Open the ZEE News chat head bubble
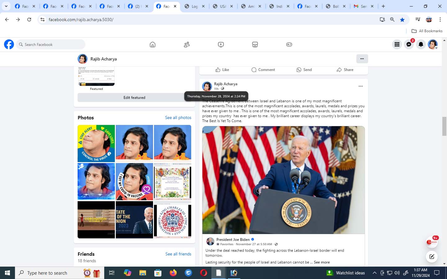 tap(431, 242)
